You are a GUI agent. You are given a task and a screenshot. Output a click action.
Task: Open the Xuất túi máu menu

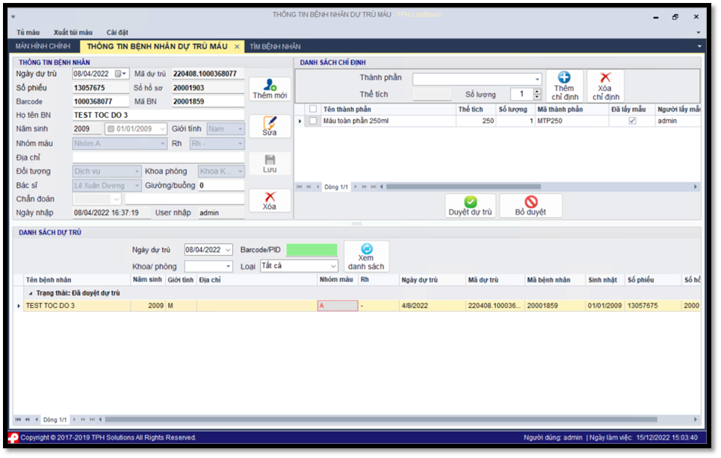click(73, 33)
